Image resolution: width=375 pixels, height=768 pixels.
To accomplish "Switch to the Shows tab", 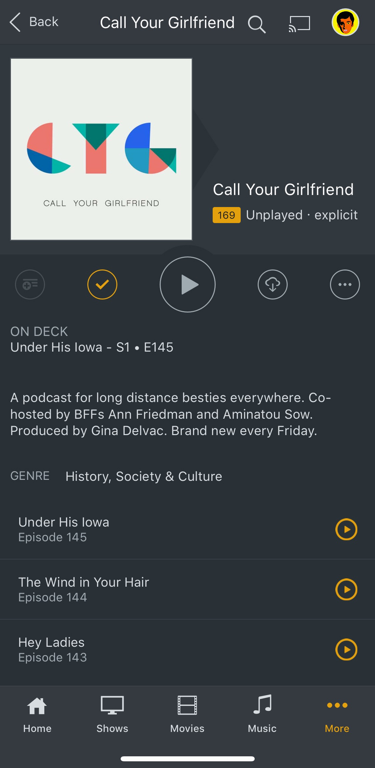I will coord(112,715).
